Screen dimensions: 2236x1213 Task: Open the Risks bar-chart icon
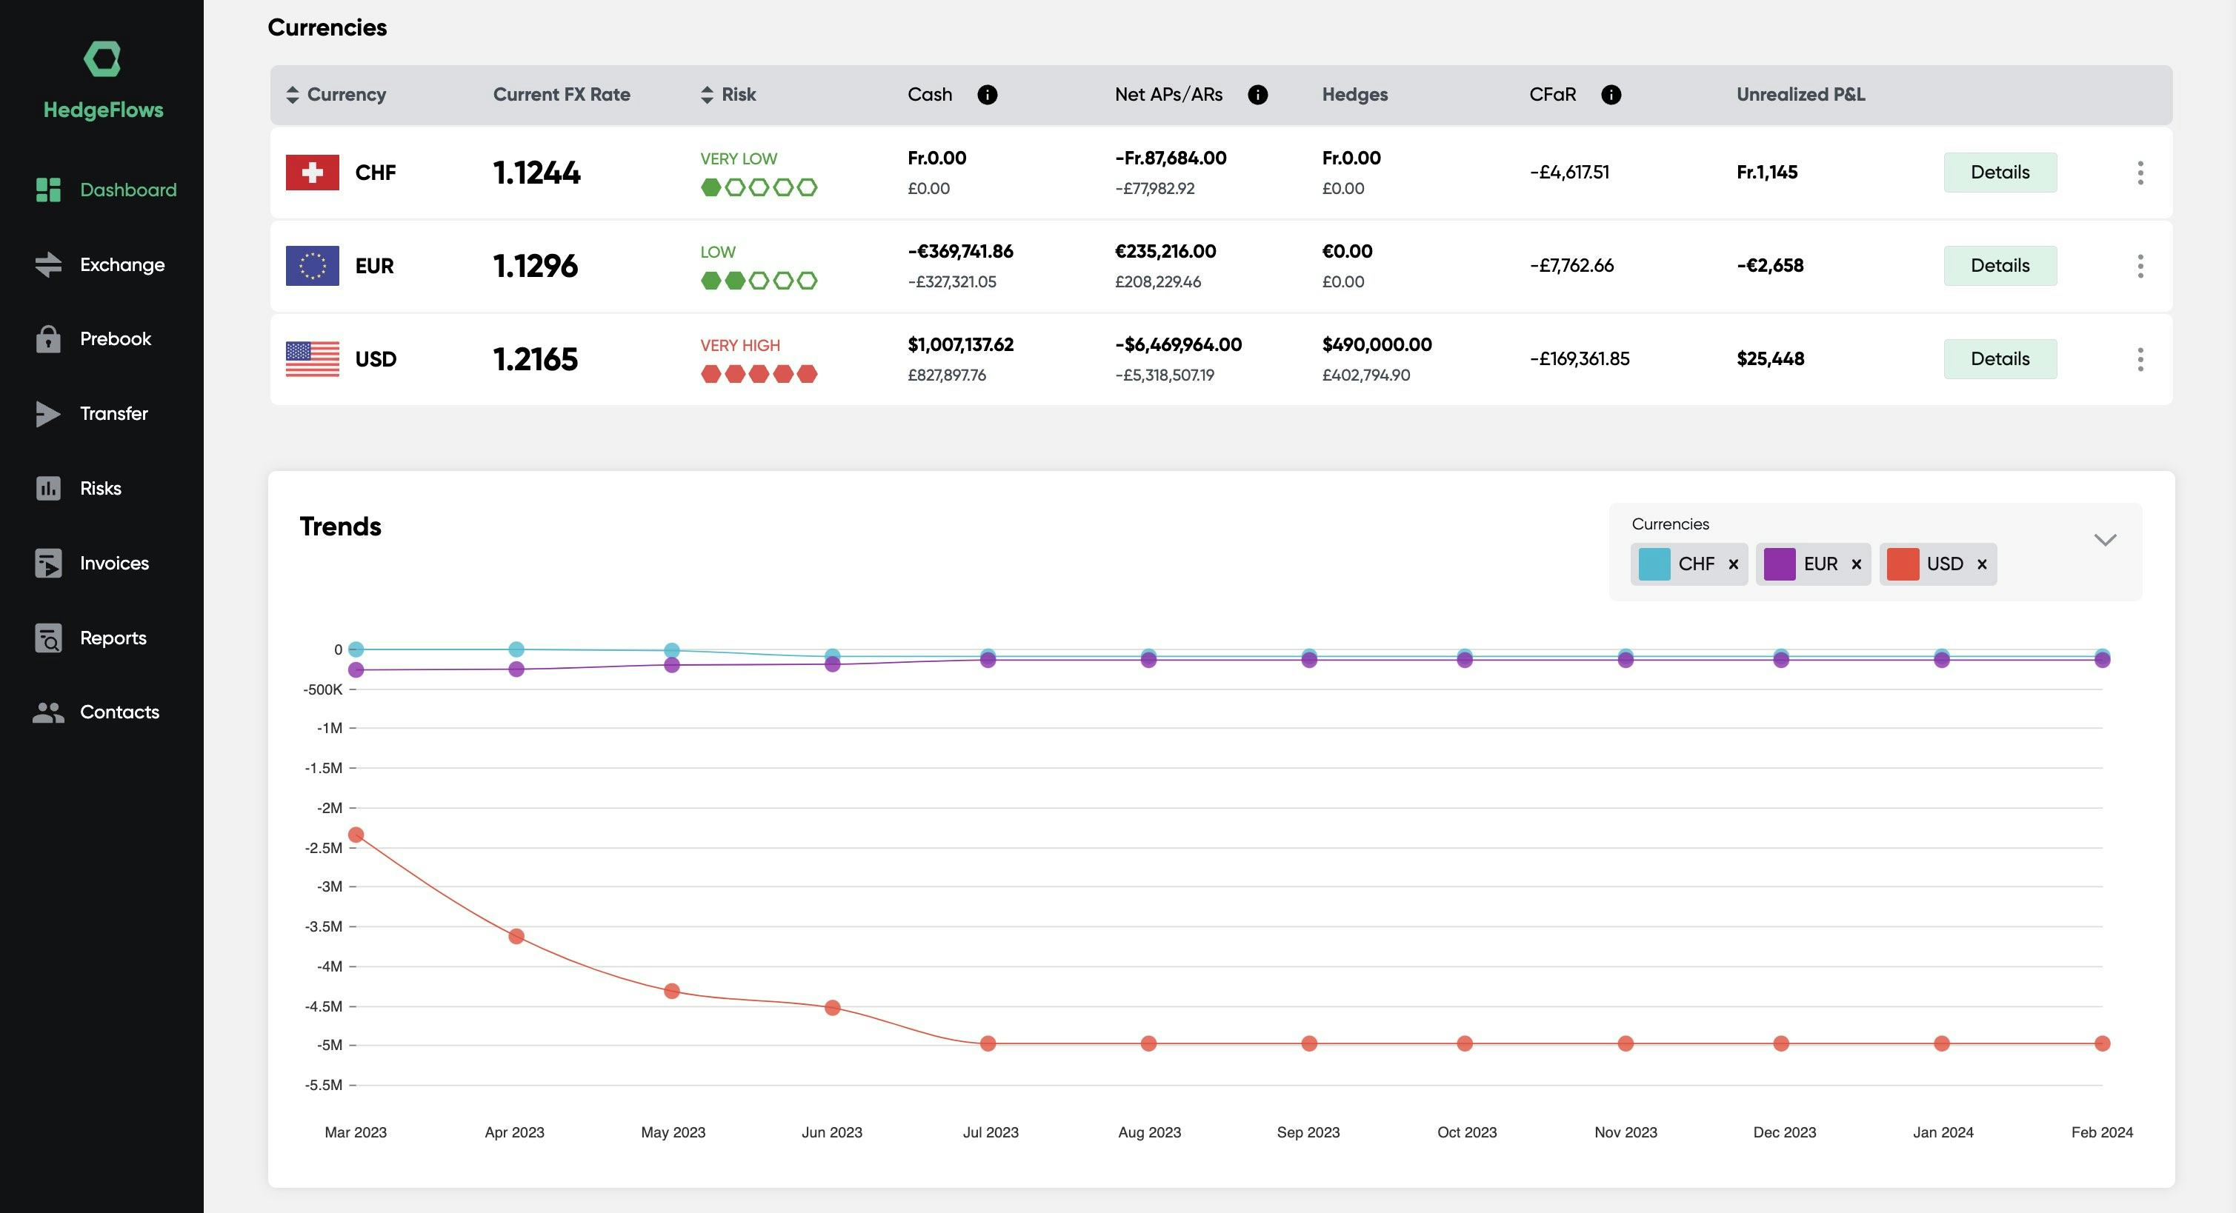(x=47, y=489)
